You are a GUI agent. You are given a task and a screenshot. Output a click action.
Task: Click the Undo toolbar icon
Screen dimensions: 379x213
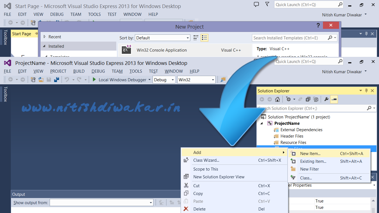point(67,80)
